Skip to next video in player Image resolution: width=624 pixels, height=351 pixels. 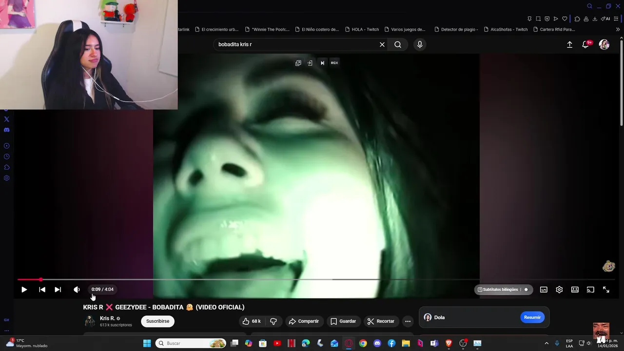tap(58, 290)
